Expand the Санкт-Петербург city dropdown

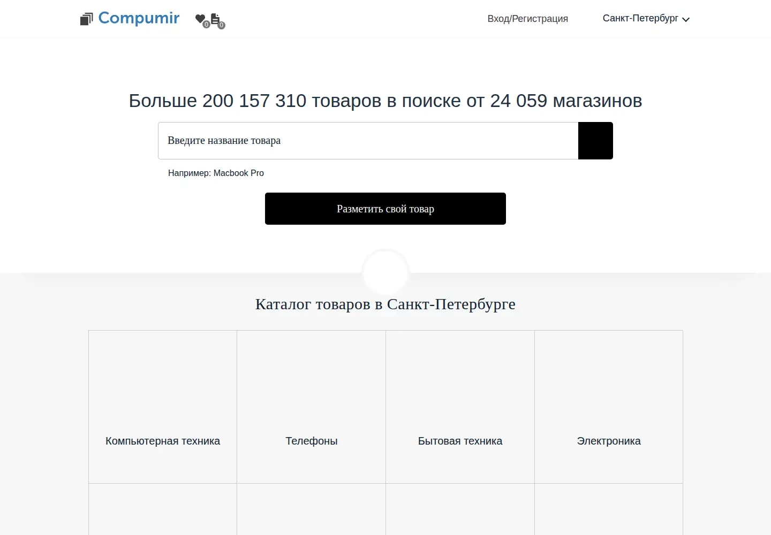[x=646, y=19]
